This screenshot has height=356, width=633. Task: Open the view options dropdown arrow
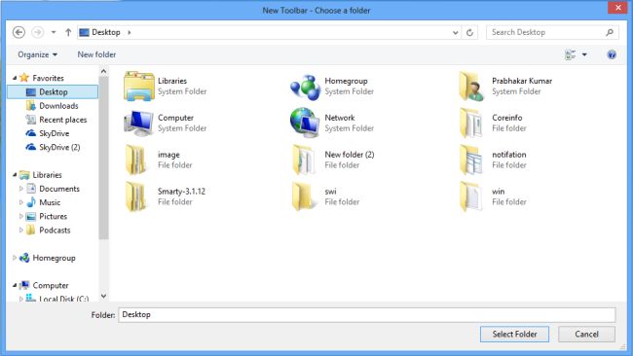coord(584,54)
